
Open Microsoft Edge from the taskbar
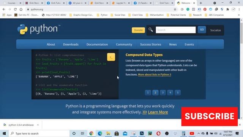[100, 134]
